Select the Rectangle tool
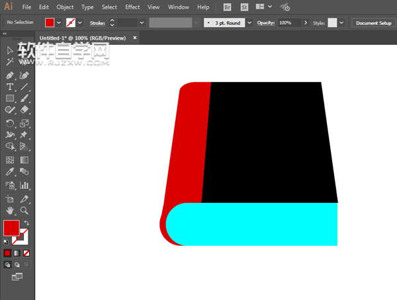Image resolution: width=397 pixels, height=300 pixels. pos(10,98)
